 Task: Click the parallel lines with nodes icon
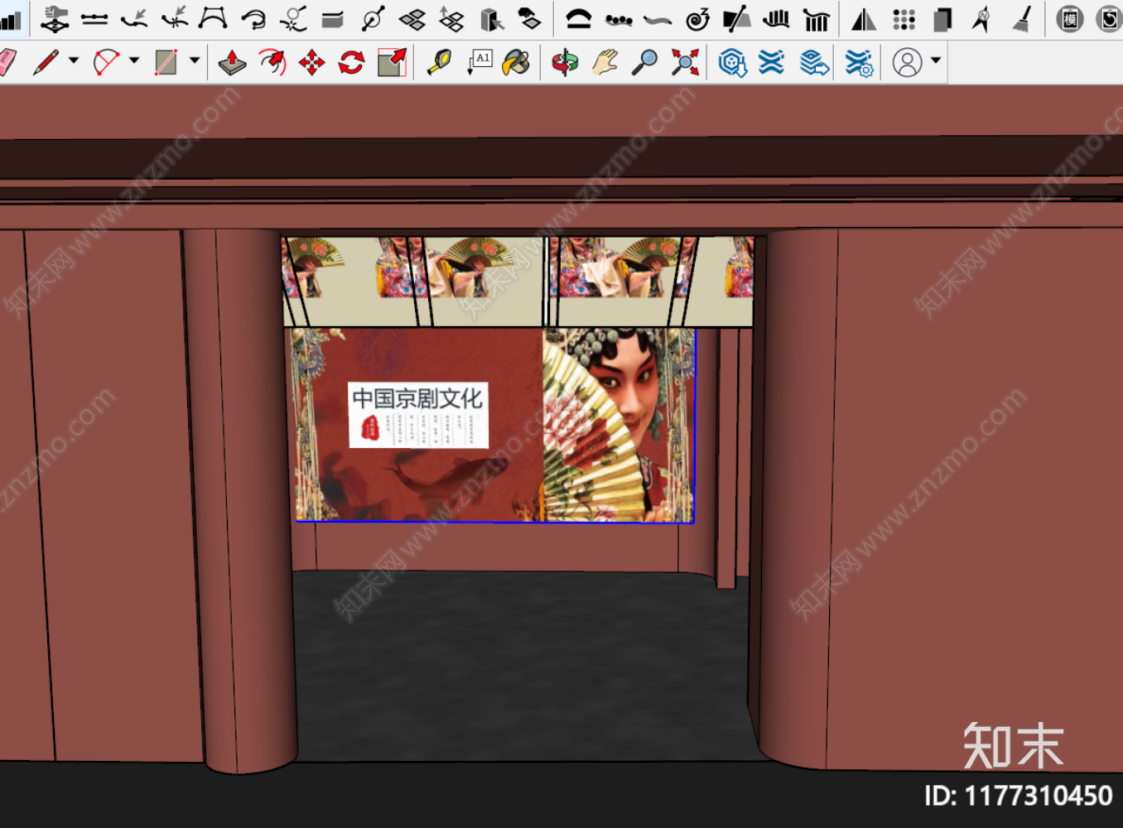(x=94, y=18)
